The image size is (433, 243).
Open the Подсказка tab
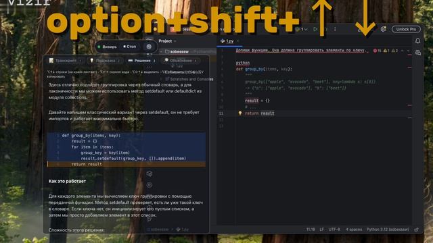pyautogui.click(x=105, y=61)
